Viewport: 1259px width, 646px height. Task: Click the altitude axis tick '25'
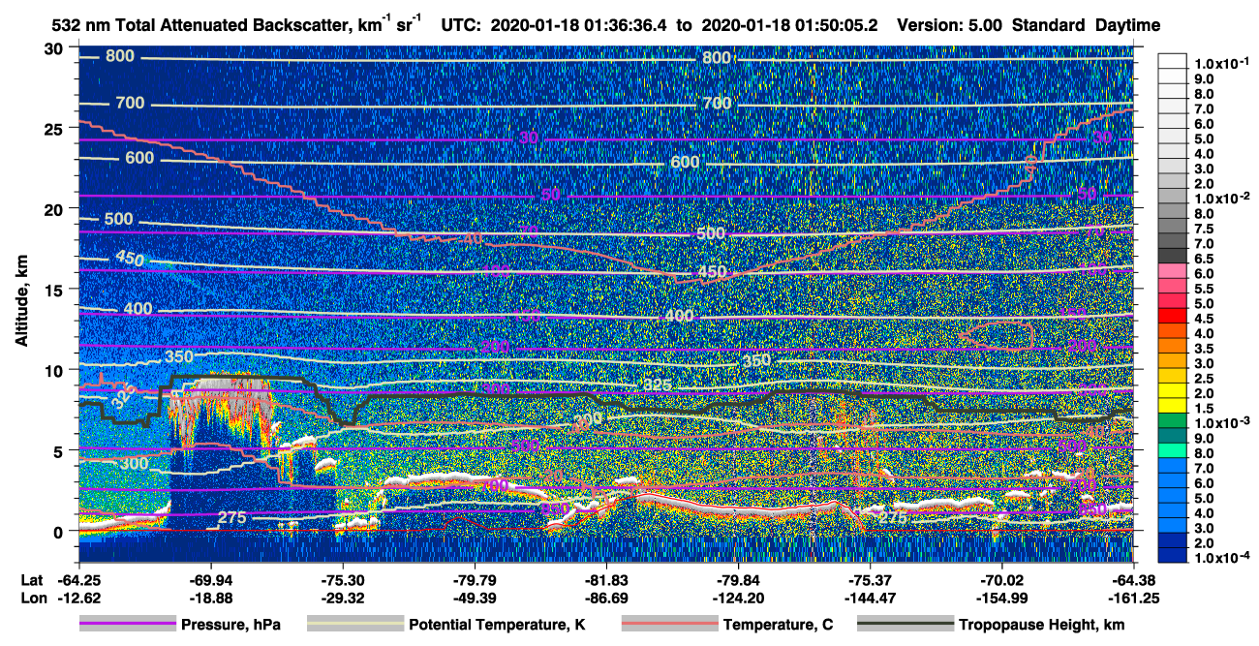[56, 128]
